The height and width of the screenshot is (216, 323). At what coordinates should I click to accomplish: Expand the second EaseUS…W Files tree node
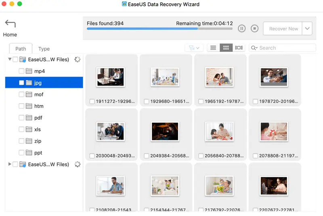(x=10, y=164)
